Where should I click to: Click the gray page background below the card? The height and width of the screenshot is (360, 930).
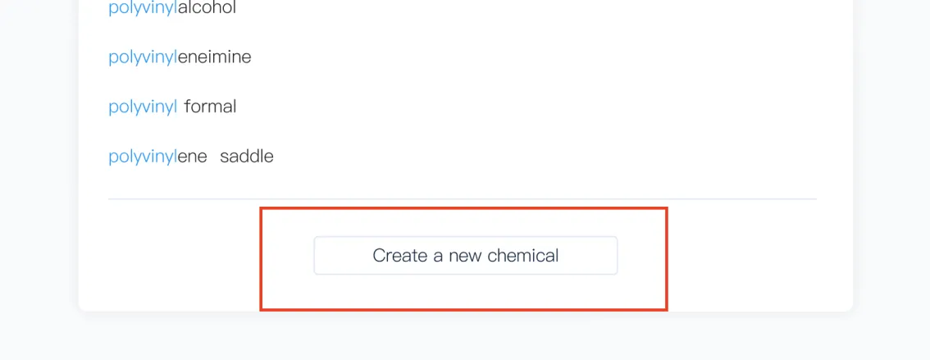tap(465, 338)
